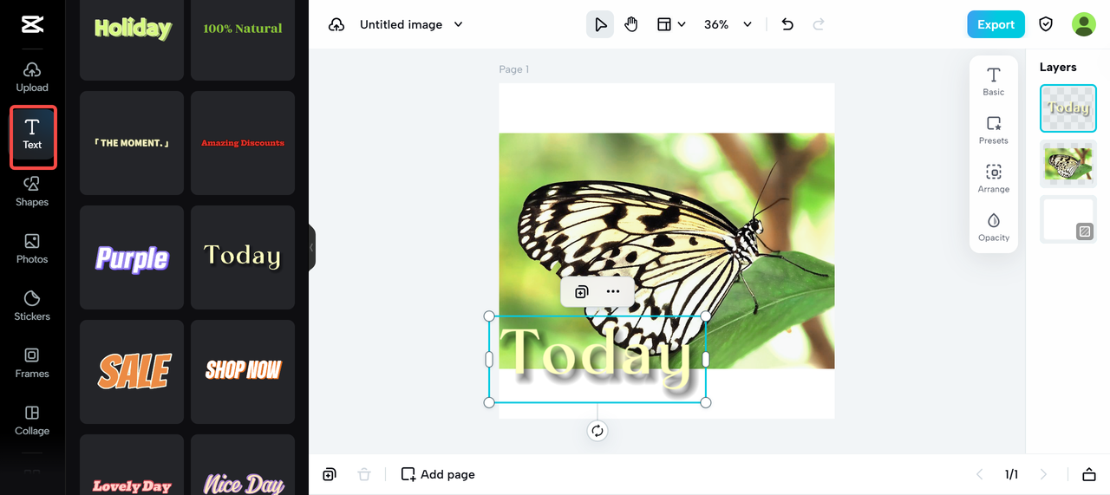Click Add page button

tap(438, 474)
